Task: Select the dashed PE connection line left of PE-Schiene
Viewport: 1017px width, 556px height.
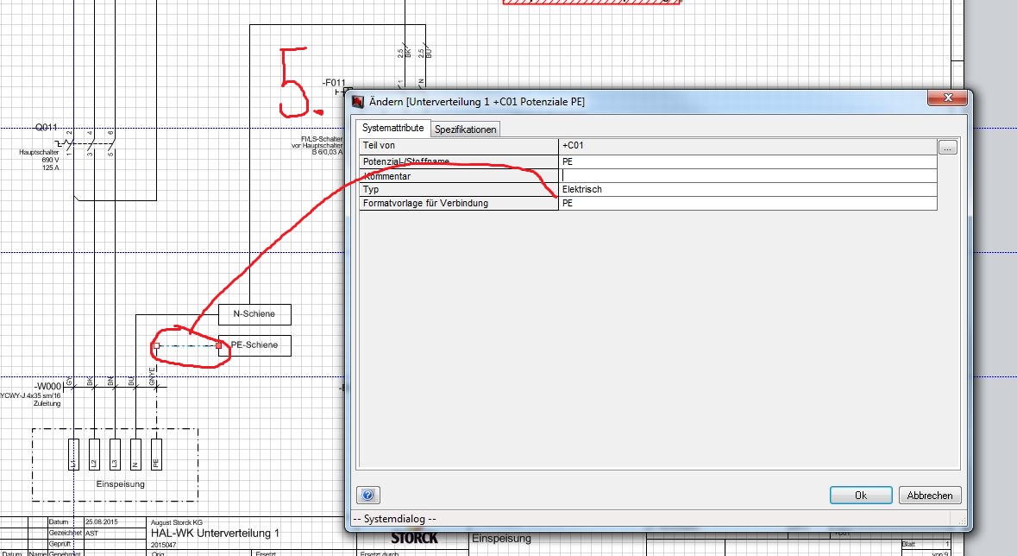Action: point(187,345)
